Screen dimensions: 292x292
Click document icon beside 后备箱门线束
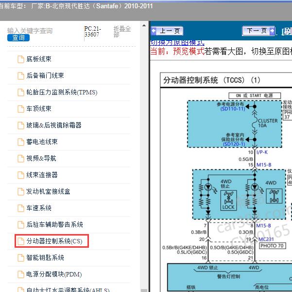(x=21, y=76)
